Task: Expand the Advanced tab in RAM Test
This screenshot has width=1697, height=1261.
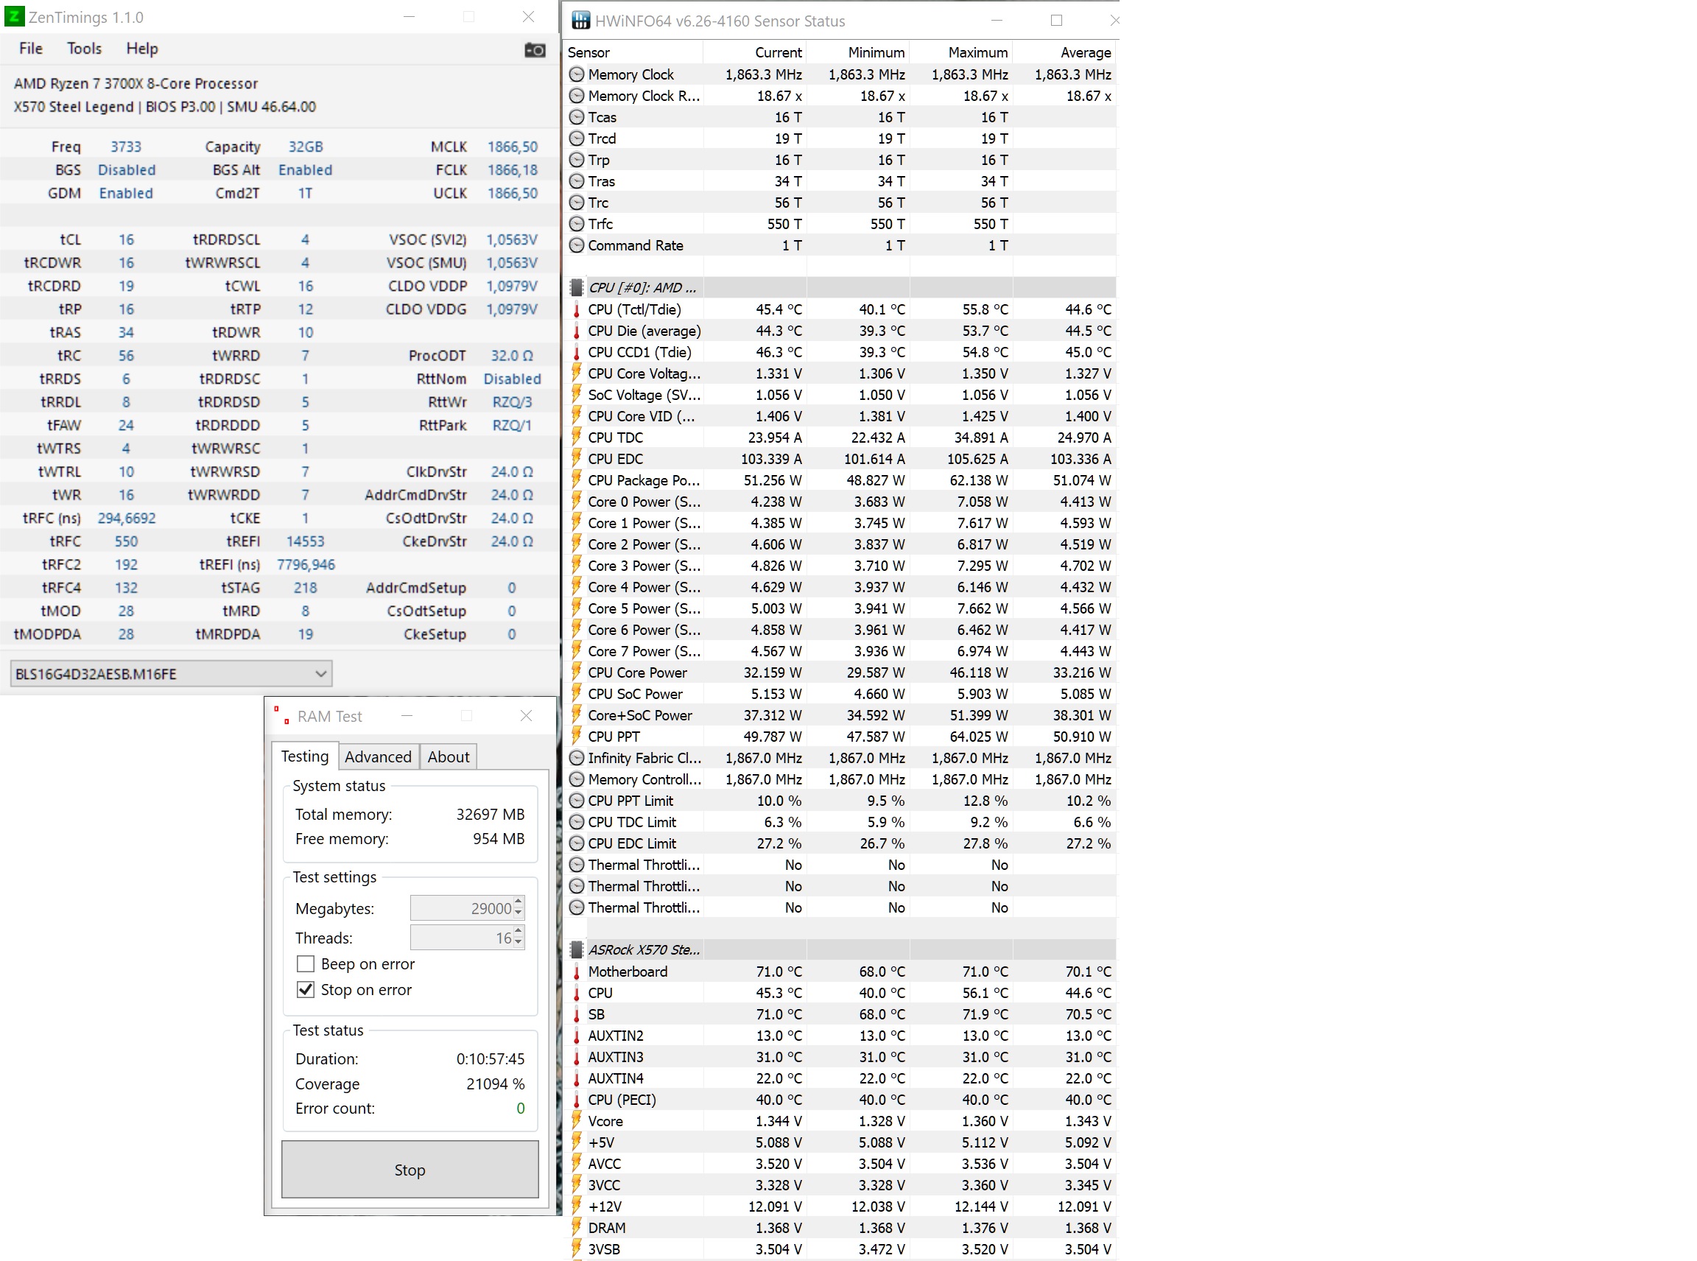Action: point(378,756)
